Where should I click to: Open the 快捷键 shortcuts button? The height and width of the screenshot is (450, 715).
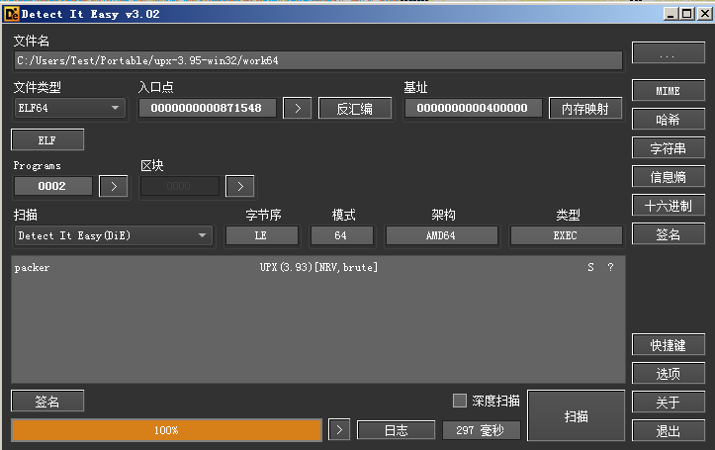pyautogui.click(x=669, y=345)
